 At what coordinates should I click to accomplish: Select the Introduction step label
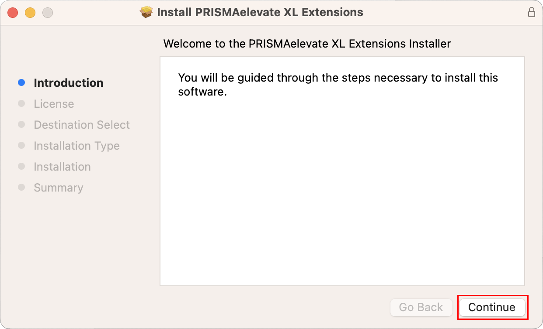coord(69,83)
